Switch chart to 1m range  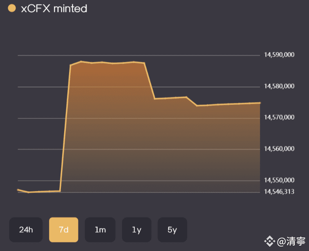[x=100, y=230]
